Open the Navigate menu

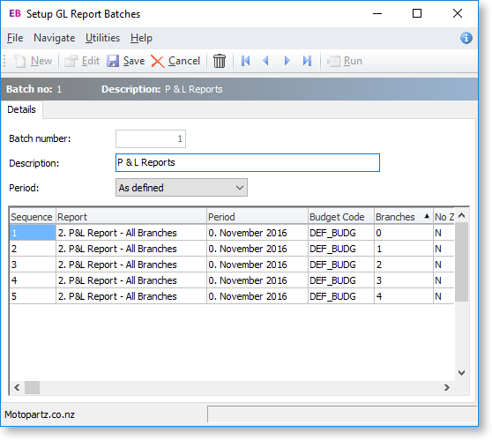(55, 38)
